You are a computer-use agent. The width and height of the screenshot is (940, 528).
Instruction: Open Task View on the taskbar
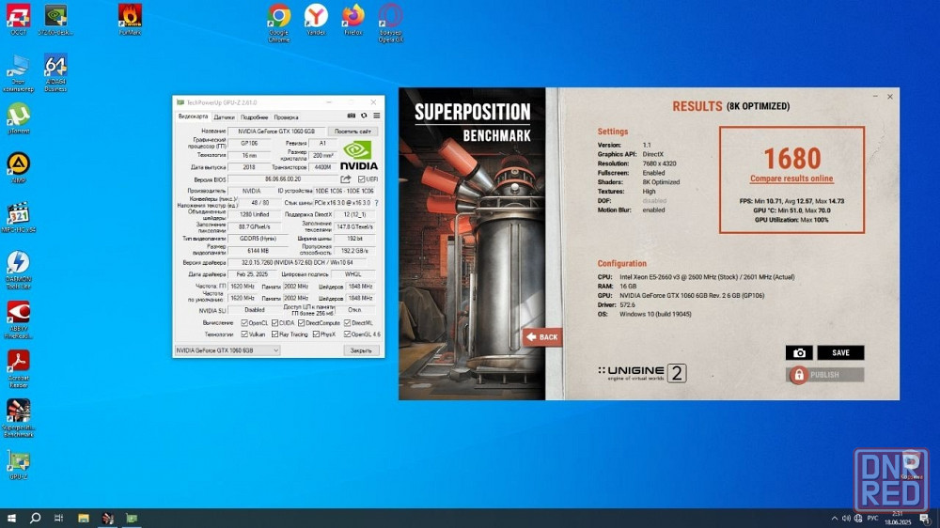point(58,519)
